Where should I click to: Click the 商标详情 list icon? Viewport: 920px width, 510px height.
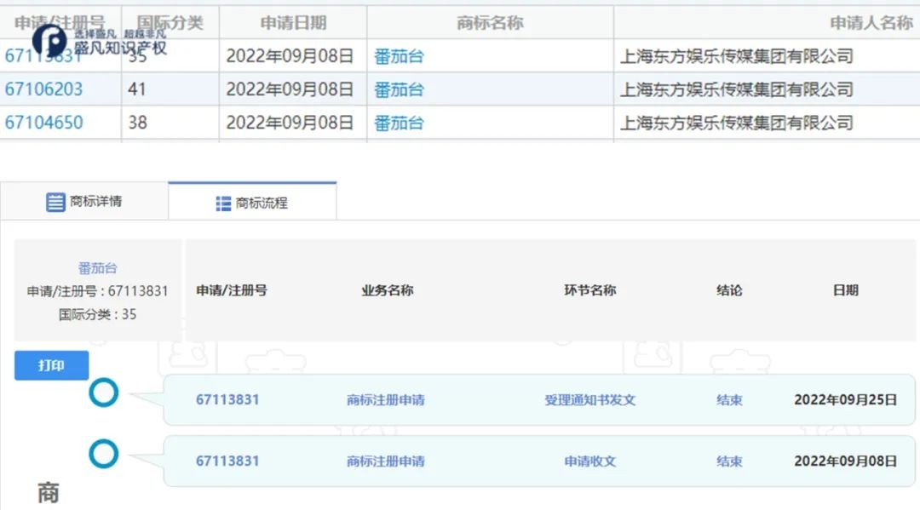55,203
